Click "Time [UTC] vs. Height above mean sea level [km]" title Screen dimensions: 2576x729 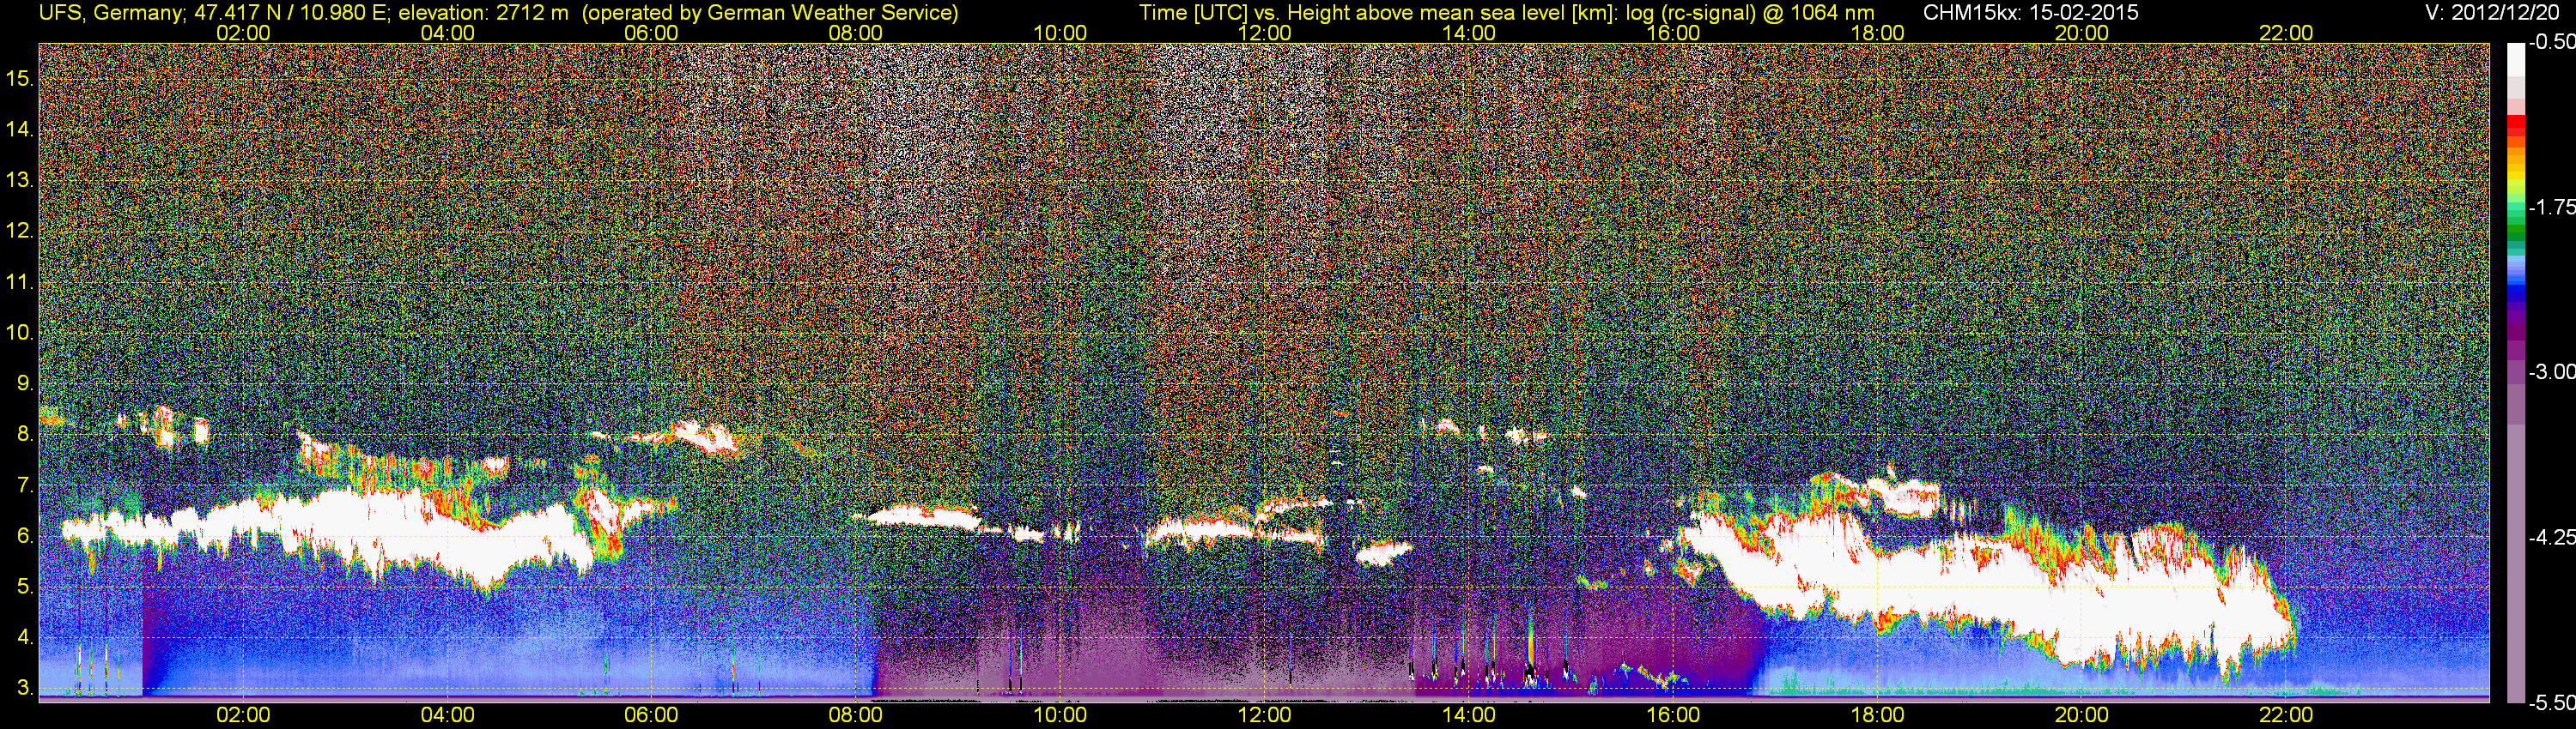pos(1378,13)
